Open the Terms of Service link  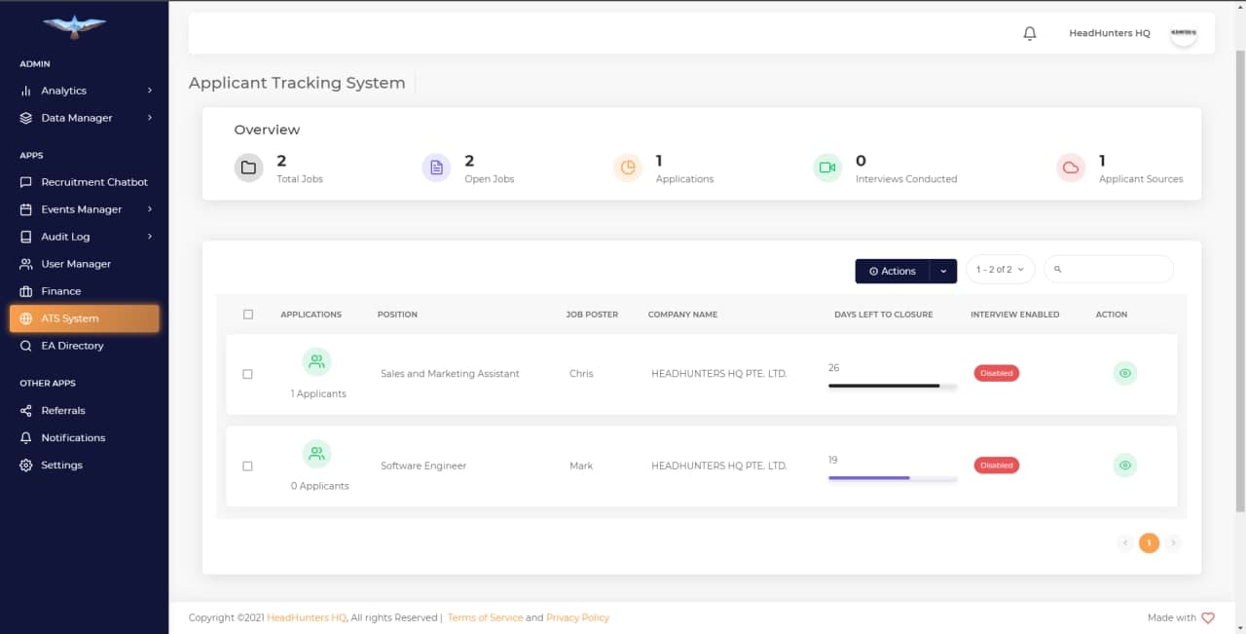[x=485, y=617]
